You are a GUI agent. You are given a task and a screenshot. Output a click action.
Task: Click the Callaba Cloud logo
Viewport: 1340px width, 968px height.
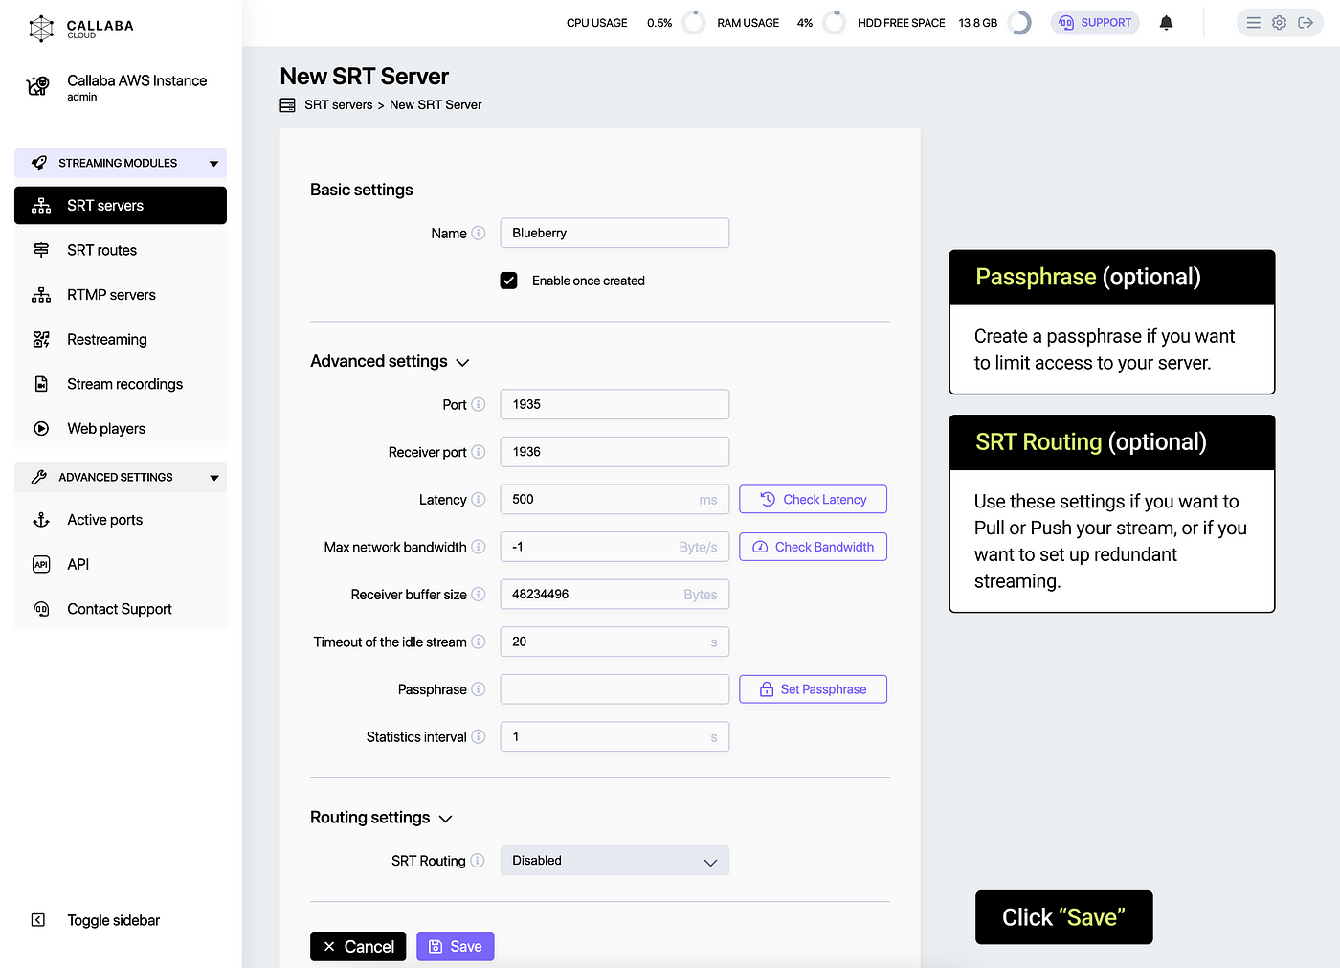point(81,29)
